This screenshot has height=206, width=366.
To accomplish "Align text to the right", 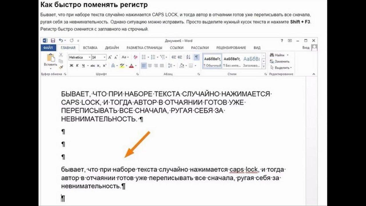I will tap(156, 66).
